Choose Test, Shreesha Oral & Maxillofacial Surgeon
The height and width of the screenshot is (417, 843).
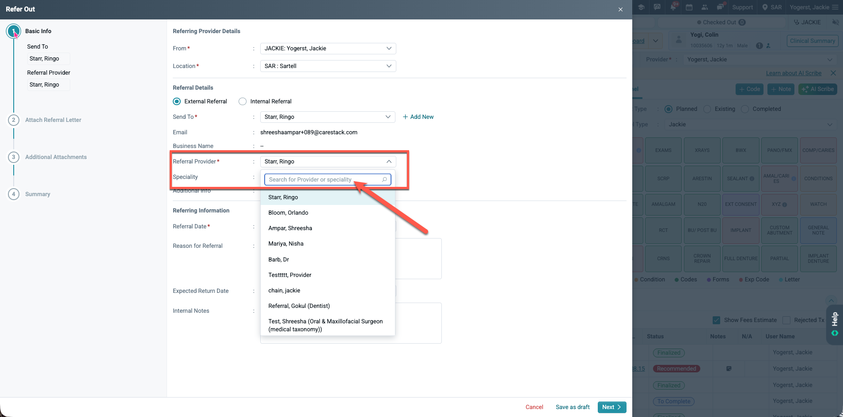327,325
